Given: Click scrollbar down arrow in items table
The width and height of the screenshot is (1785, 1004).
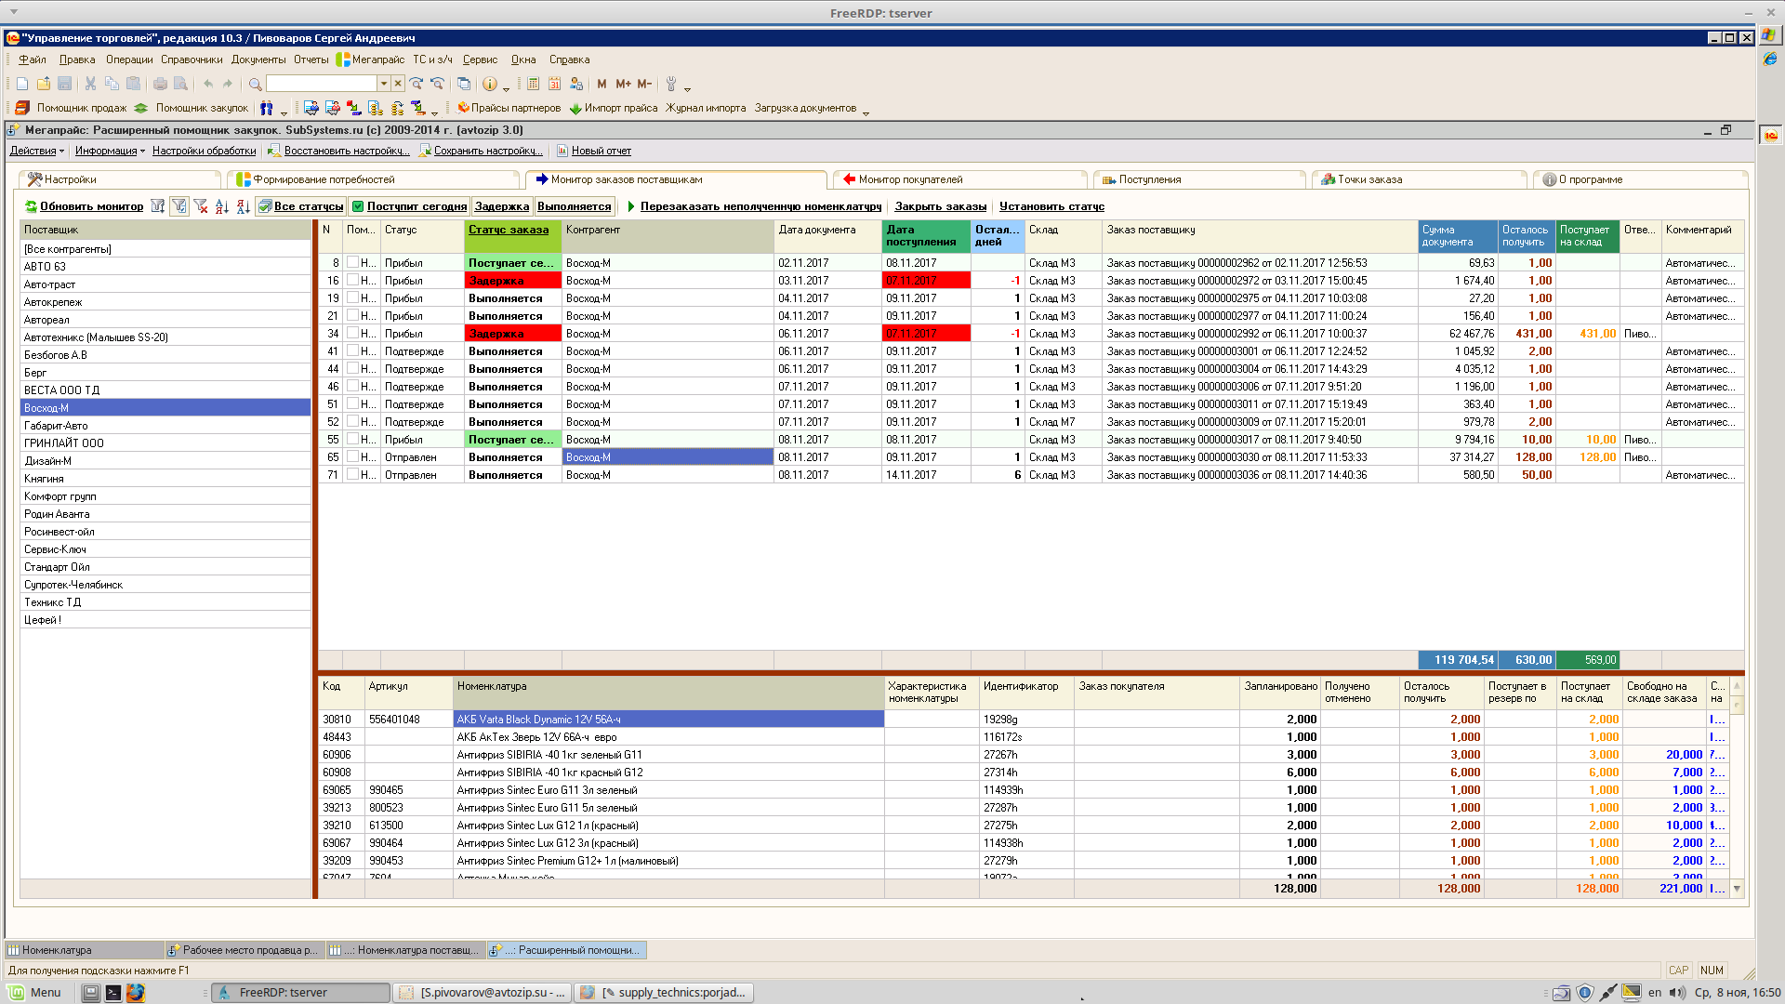Looking at the screenshot, I should tap(1736, 889).
